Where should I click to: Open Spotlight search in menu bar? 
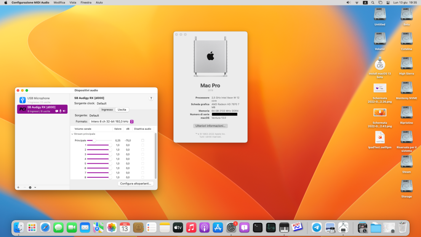373,3
